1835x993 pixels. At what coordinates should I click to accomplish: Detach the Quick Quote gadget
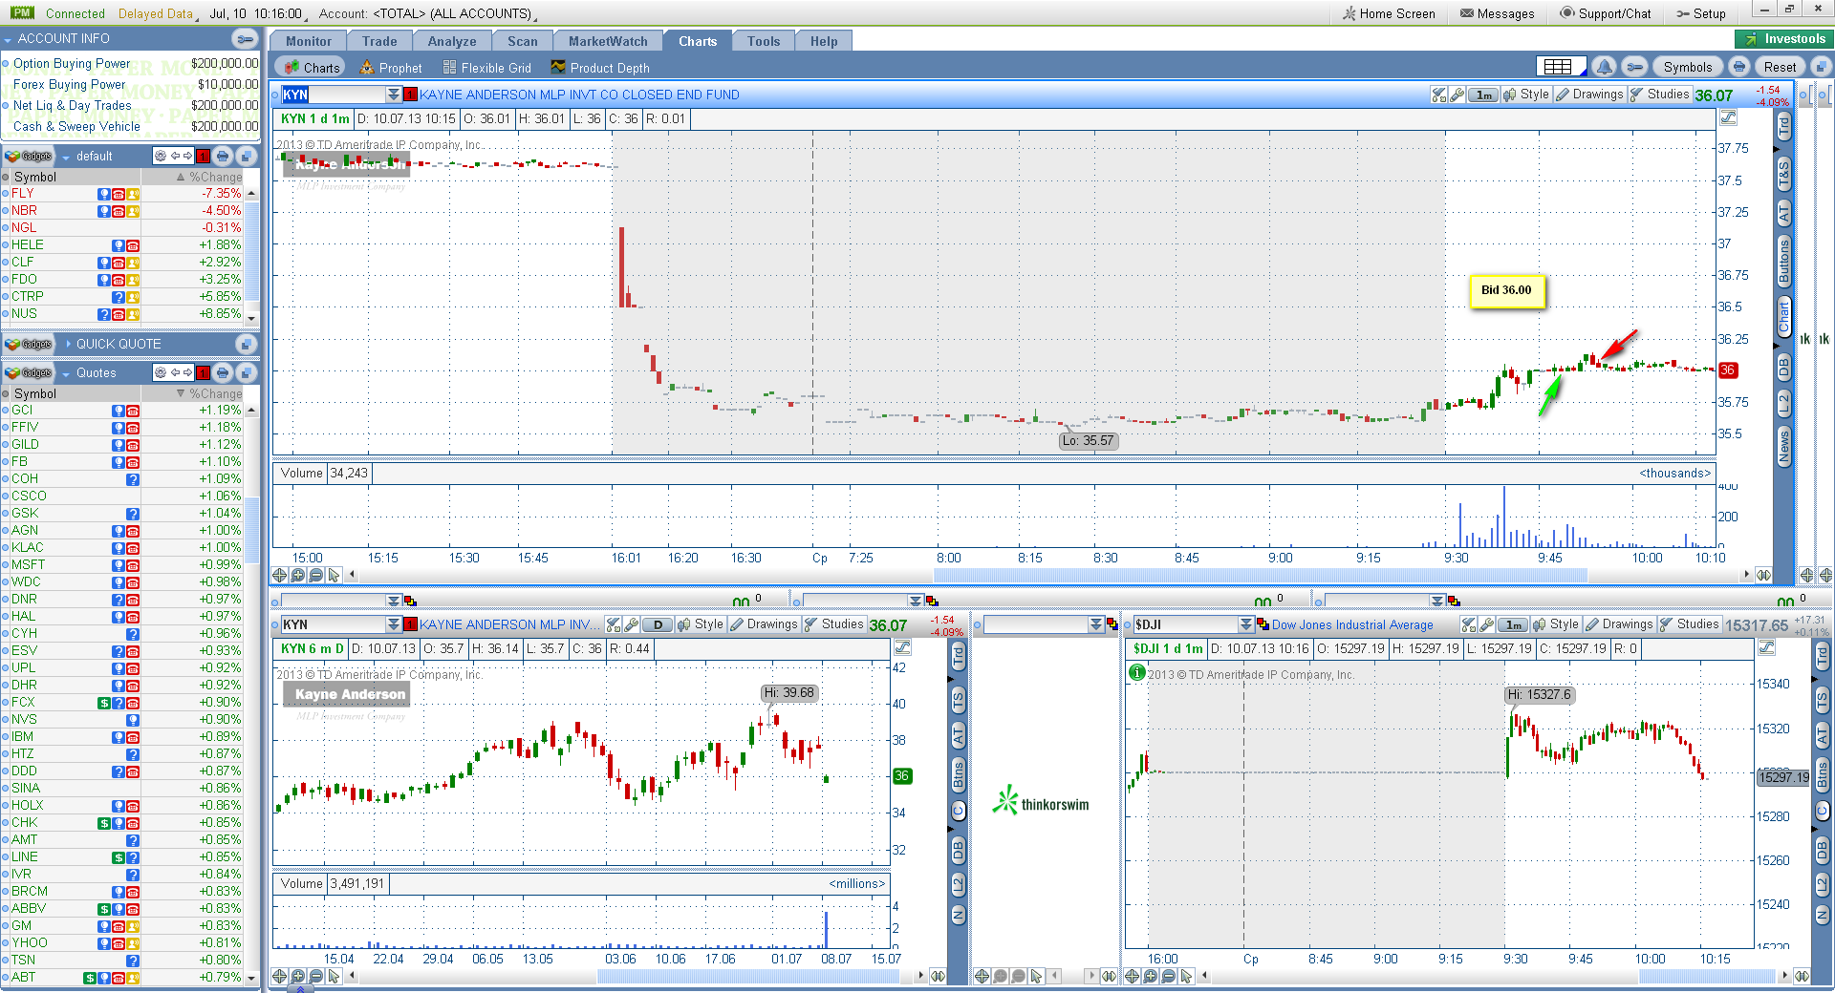pos(247,344)
